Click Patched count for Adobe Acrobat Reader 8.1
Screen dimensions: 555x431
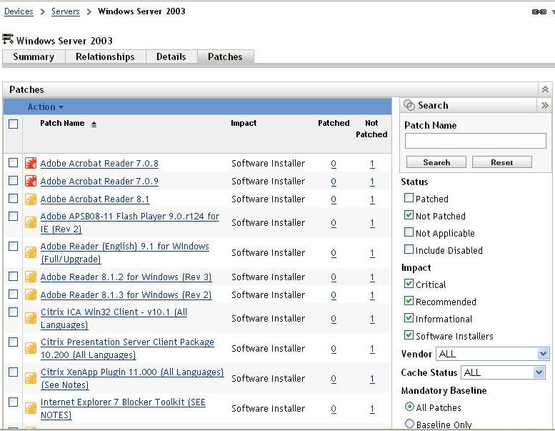334,199
